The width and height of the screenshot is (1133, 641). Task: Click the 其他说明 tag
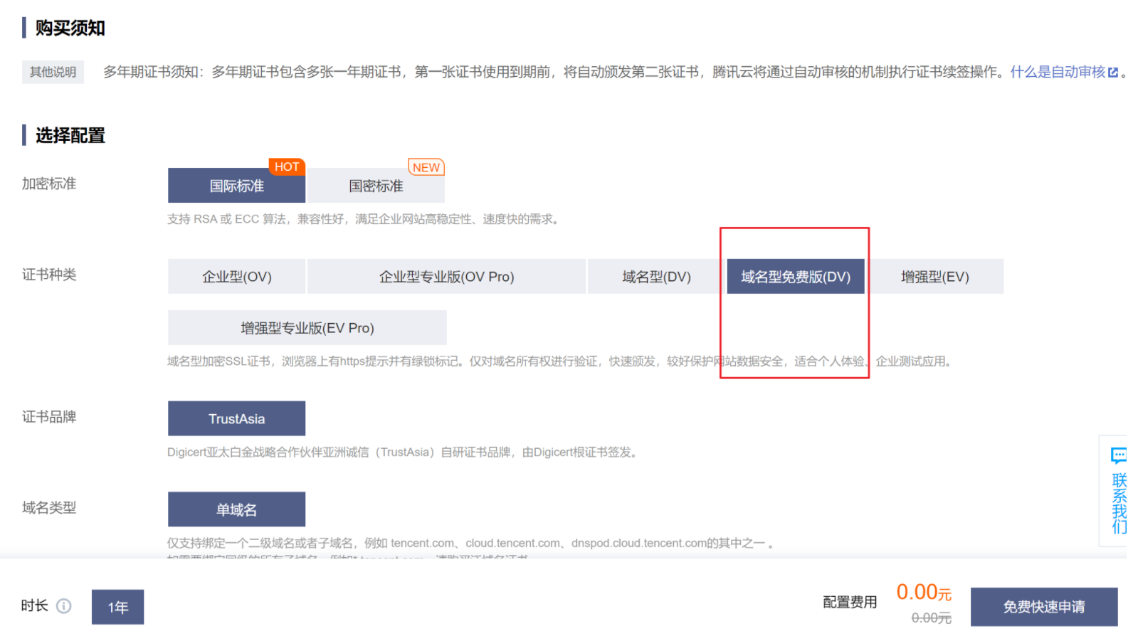[x=53, y=72]
